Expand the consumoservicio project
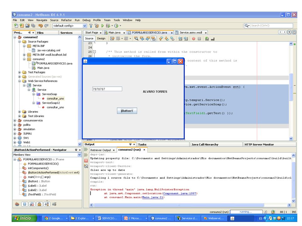302x226 pixels. tap(15, 121)
